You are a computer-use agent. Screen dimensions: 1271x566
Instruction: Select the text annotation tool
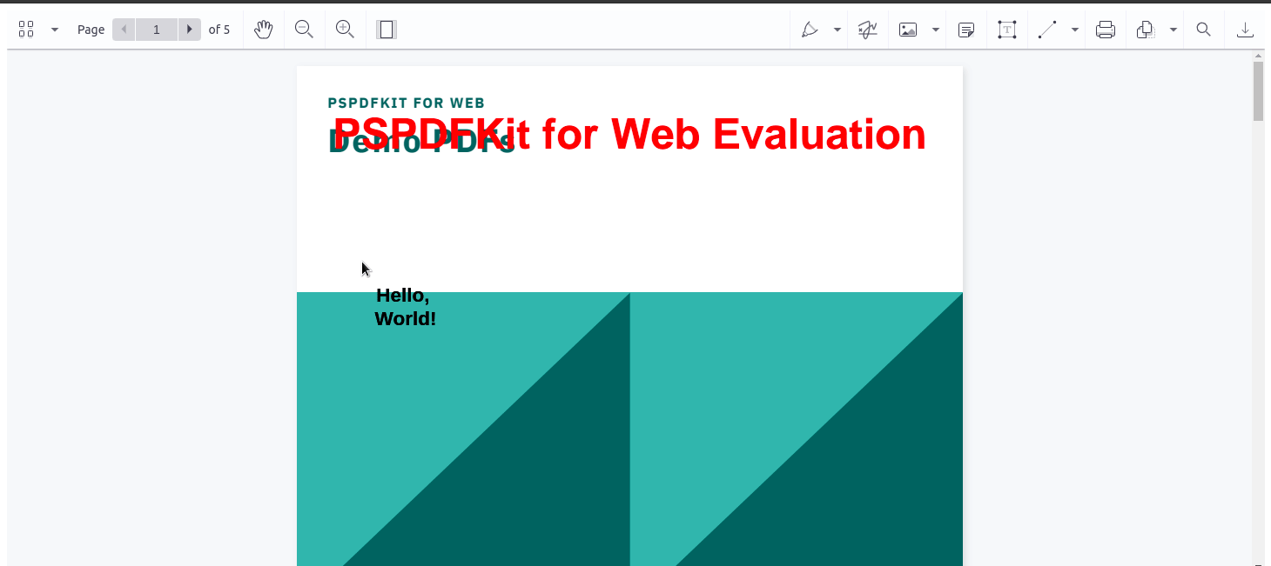pyautogui.click(x=1007, y=29)
